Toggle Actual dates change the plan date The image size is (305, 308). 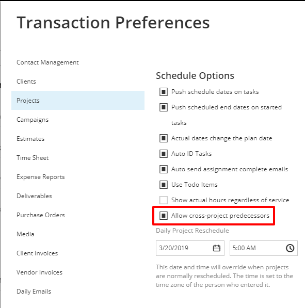click(164, 138)
